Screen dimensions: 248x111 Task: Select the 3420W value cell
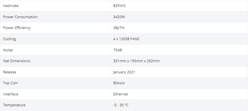pos(179,17)
